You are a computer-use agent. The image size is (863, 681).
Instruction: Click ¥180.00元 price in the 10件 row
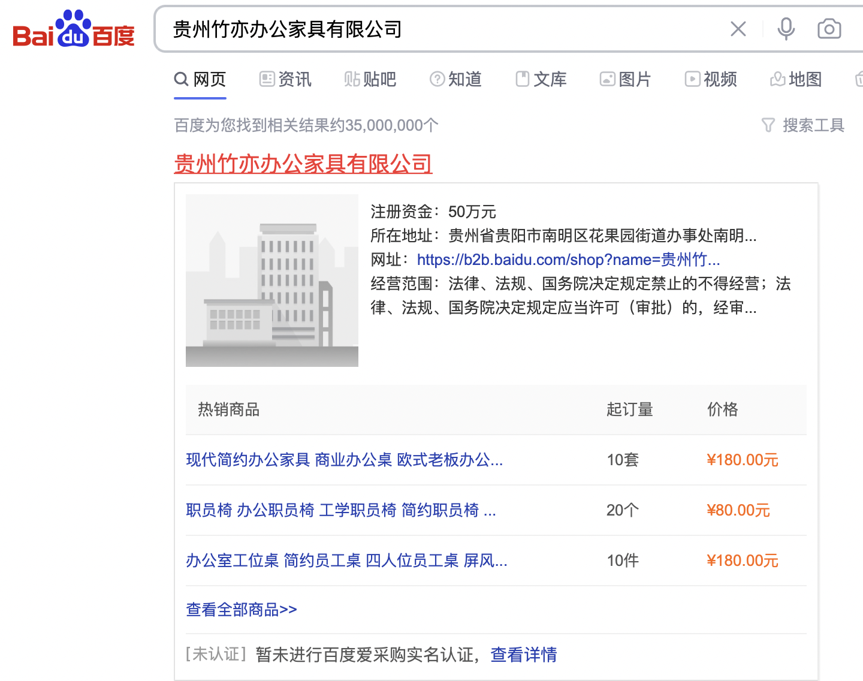click(743, 561)
